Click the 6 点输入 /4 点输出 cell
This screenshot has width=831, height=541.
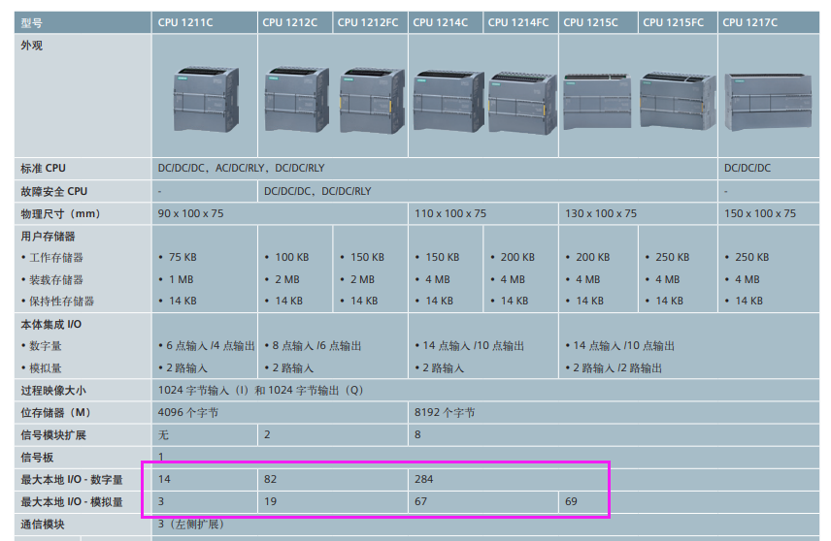[207, 346]
